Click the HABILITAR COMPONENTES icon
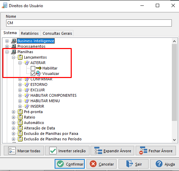This screenshot has height=171, width=179. pos(27,95)
